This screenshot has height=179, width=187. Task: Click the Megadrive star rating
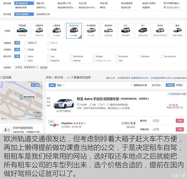[x=79, y=123]
